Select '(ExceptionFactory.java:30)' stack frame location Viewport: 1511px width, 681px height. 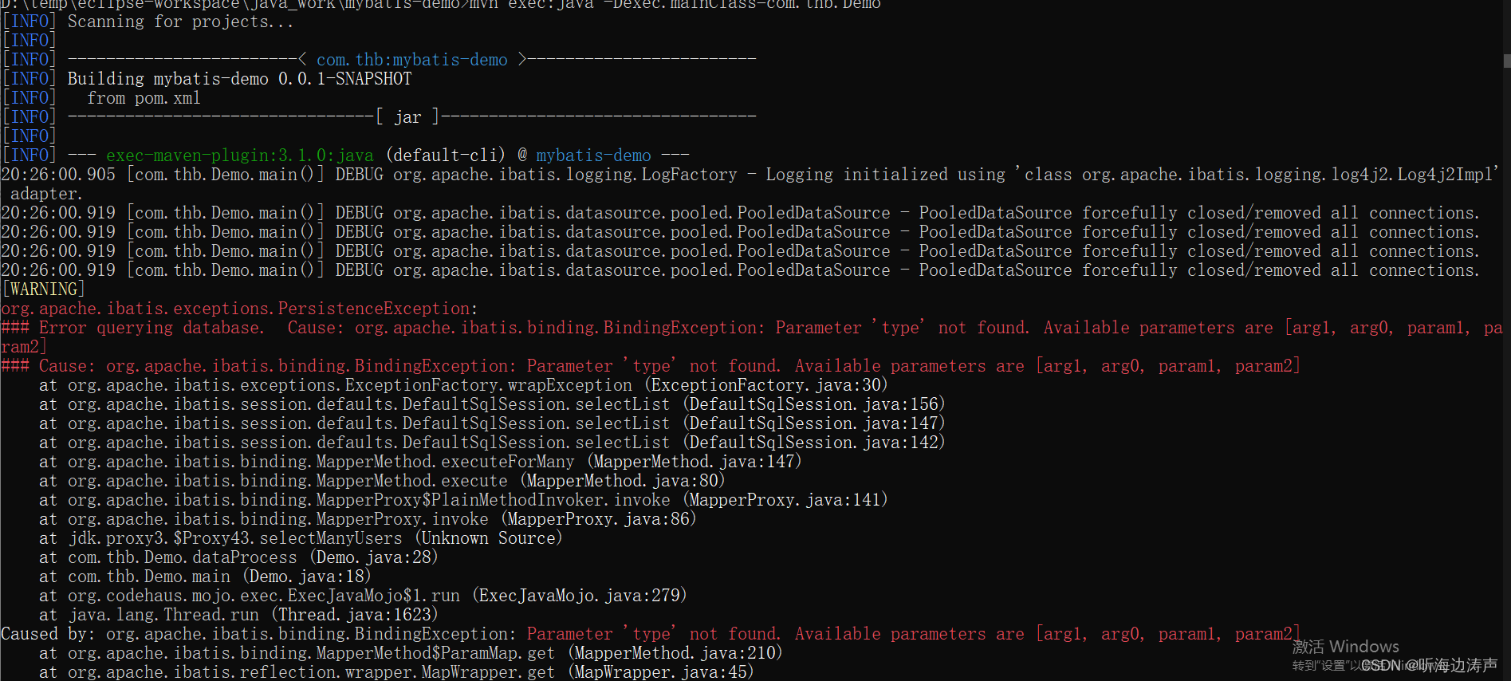click(765, 385)
